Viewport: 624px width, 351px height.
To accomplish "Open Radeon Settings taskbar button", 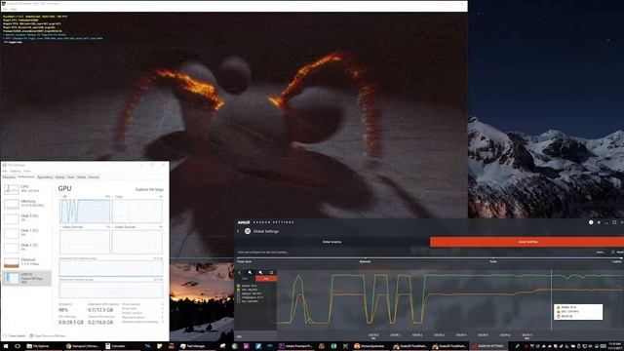I will [488, 346].
